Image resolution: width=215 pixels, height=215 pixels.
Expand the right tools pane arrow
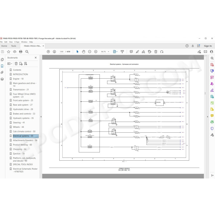(x=207, y=117)
